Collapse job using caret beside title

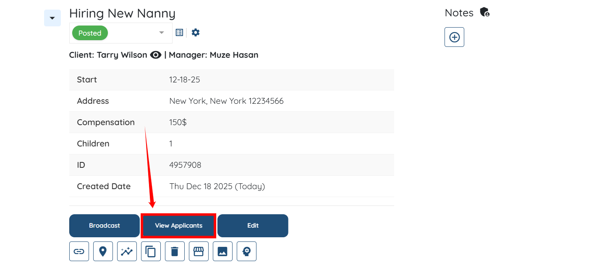(x=52, y=18)
